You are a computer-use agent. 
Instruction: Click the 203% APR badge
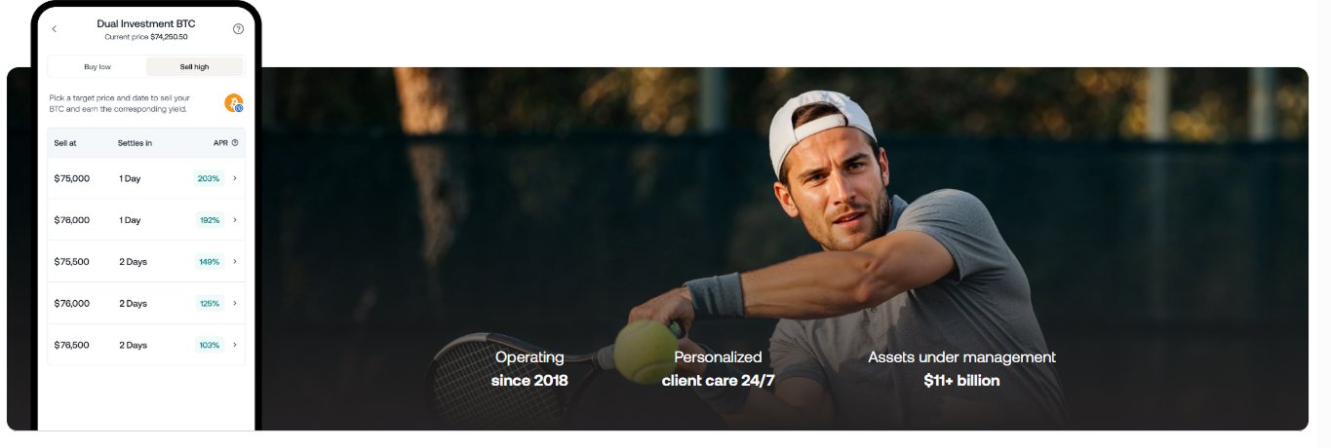click(x=209, y=178)
